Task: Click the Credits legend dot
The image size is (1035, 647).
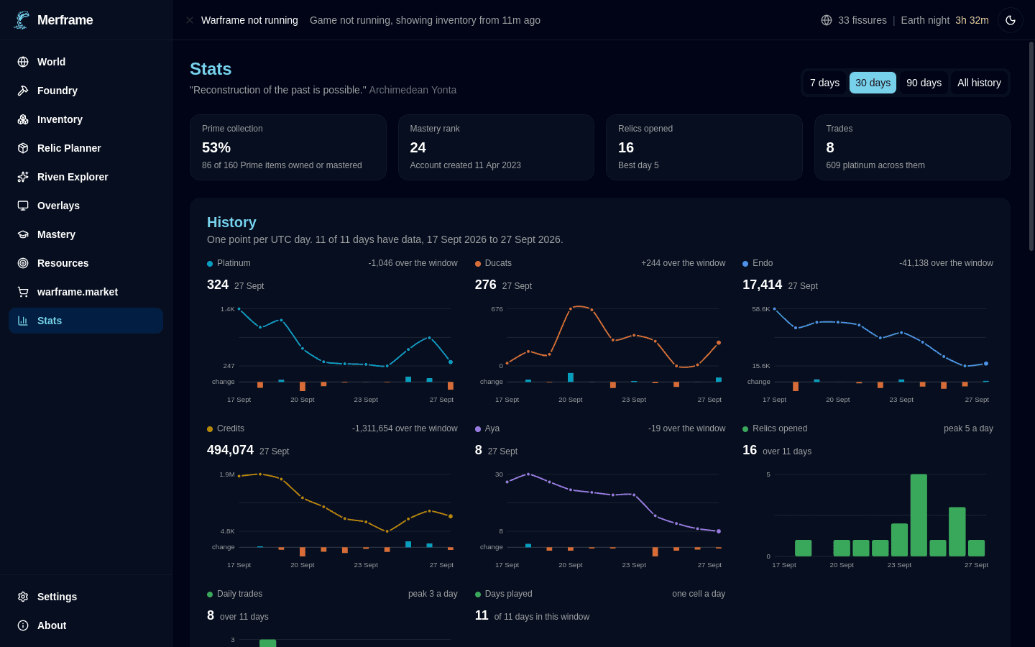Action: (x=210, y=429)
